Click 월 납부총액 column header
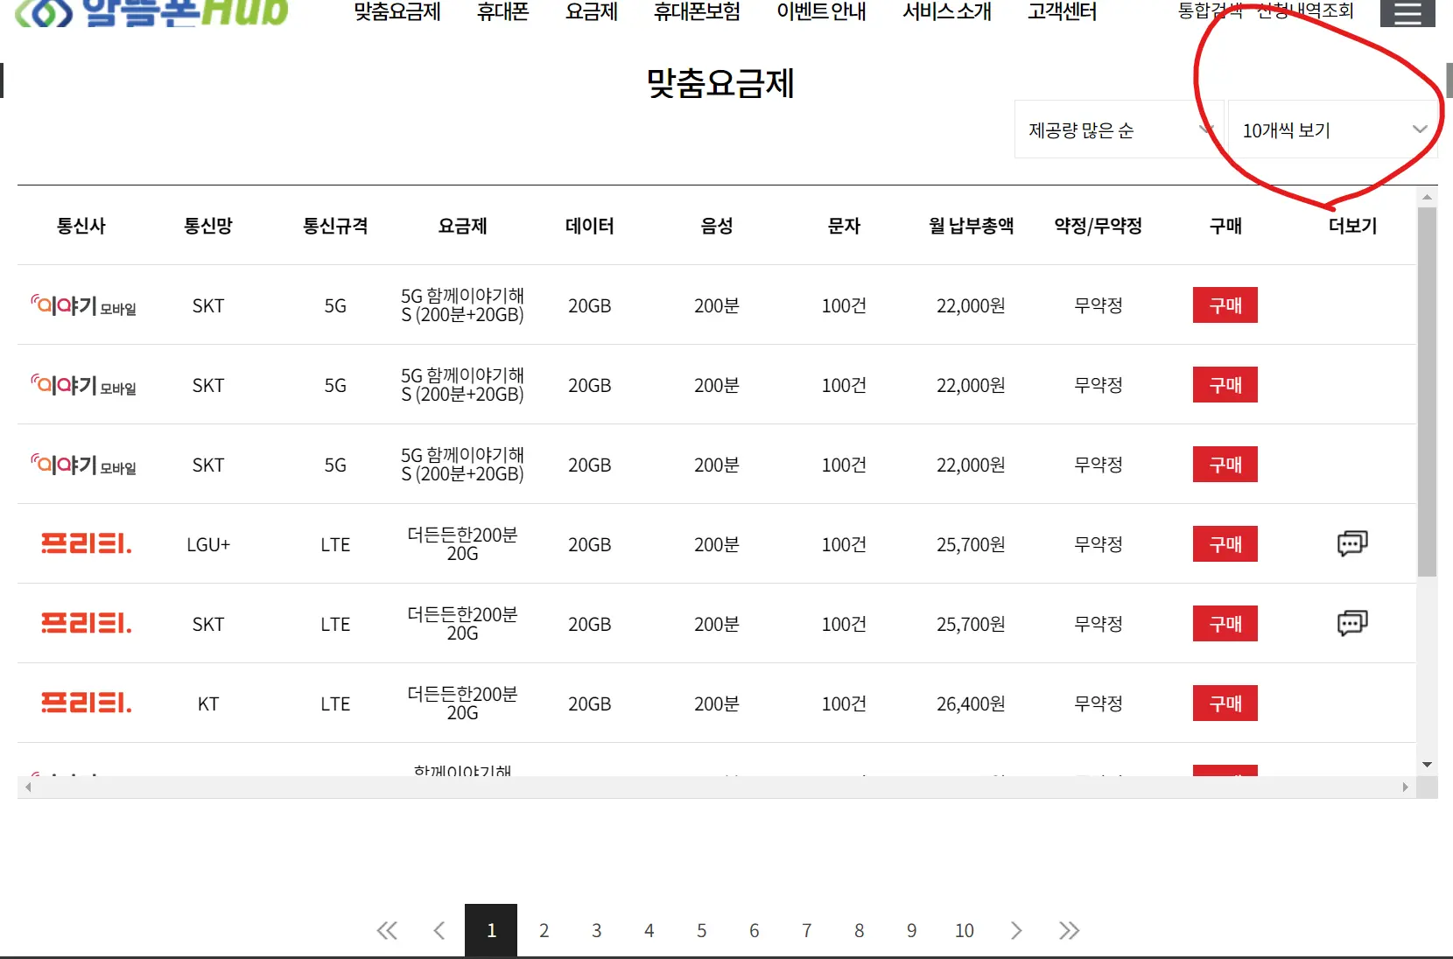 click(971, 226)
